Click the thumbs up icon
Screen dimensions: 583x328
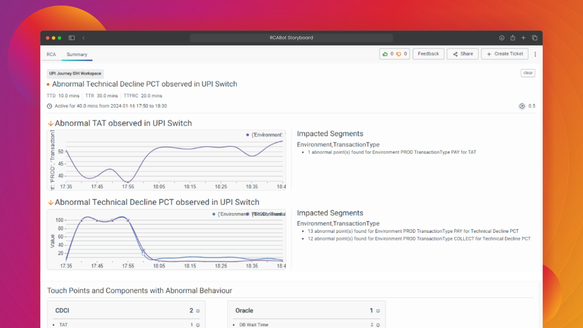point(385,54)
